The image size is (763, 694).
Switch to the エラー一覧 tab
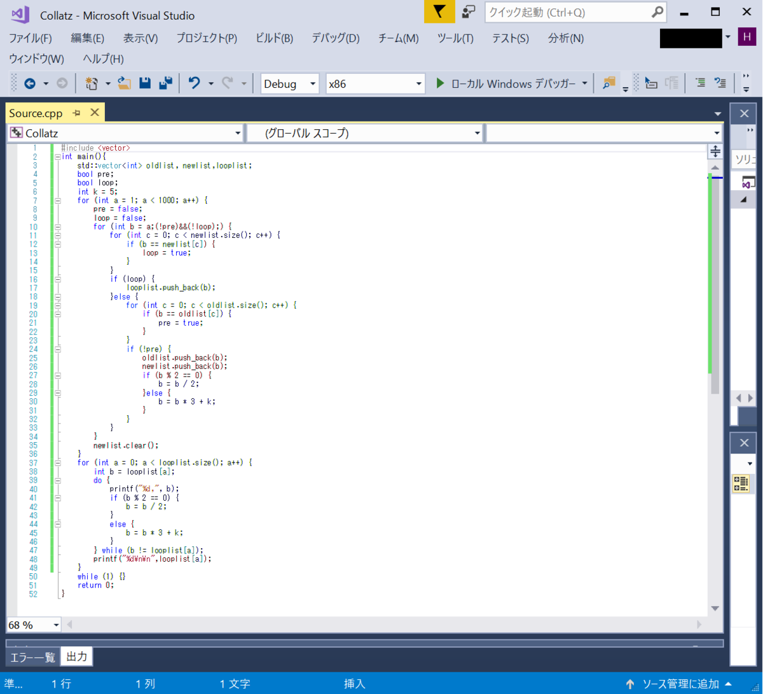(x=33, y=657)
